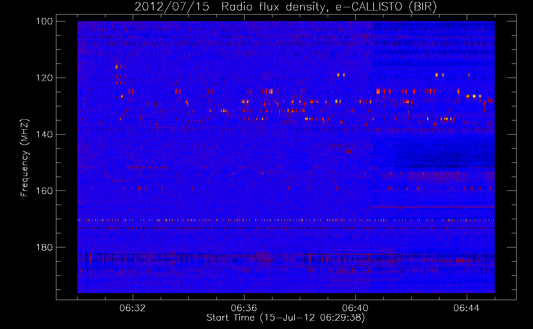Click the 100 frequency tick label
The height and width of the screenshot is (329, 533).
tap(44, 21)
